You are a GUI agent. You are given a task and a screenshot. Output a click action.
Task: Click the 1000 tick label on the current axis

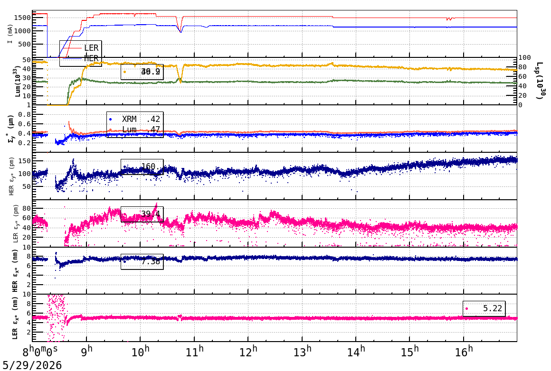click(x=22, y=31)
